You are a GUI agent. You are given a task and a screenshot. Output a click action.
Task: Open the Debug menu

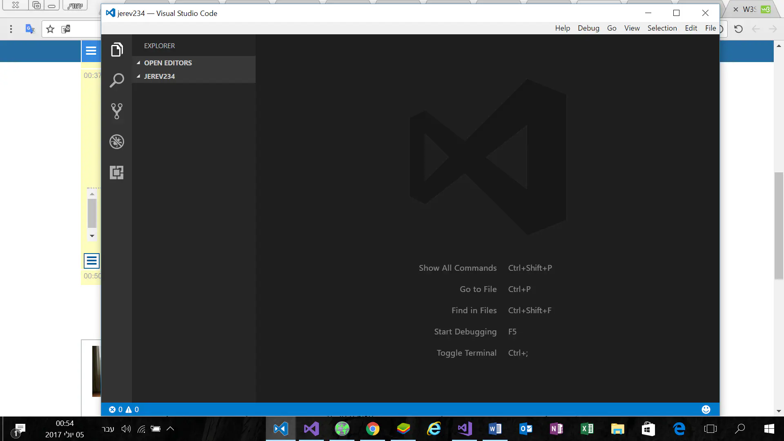(588, 28)
